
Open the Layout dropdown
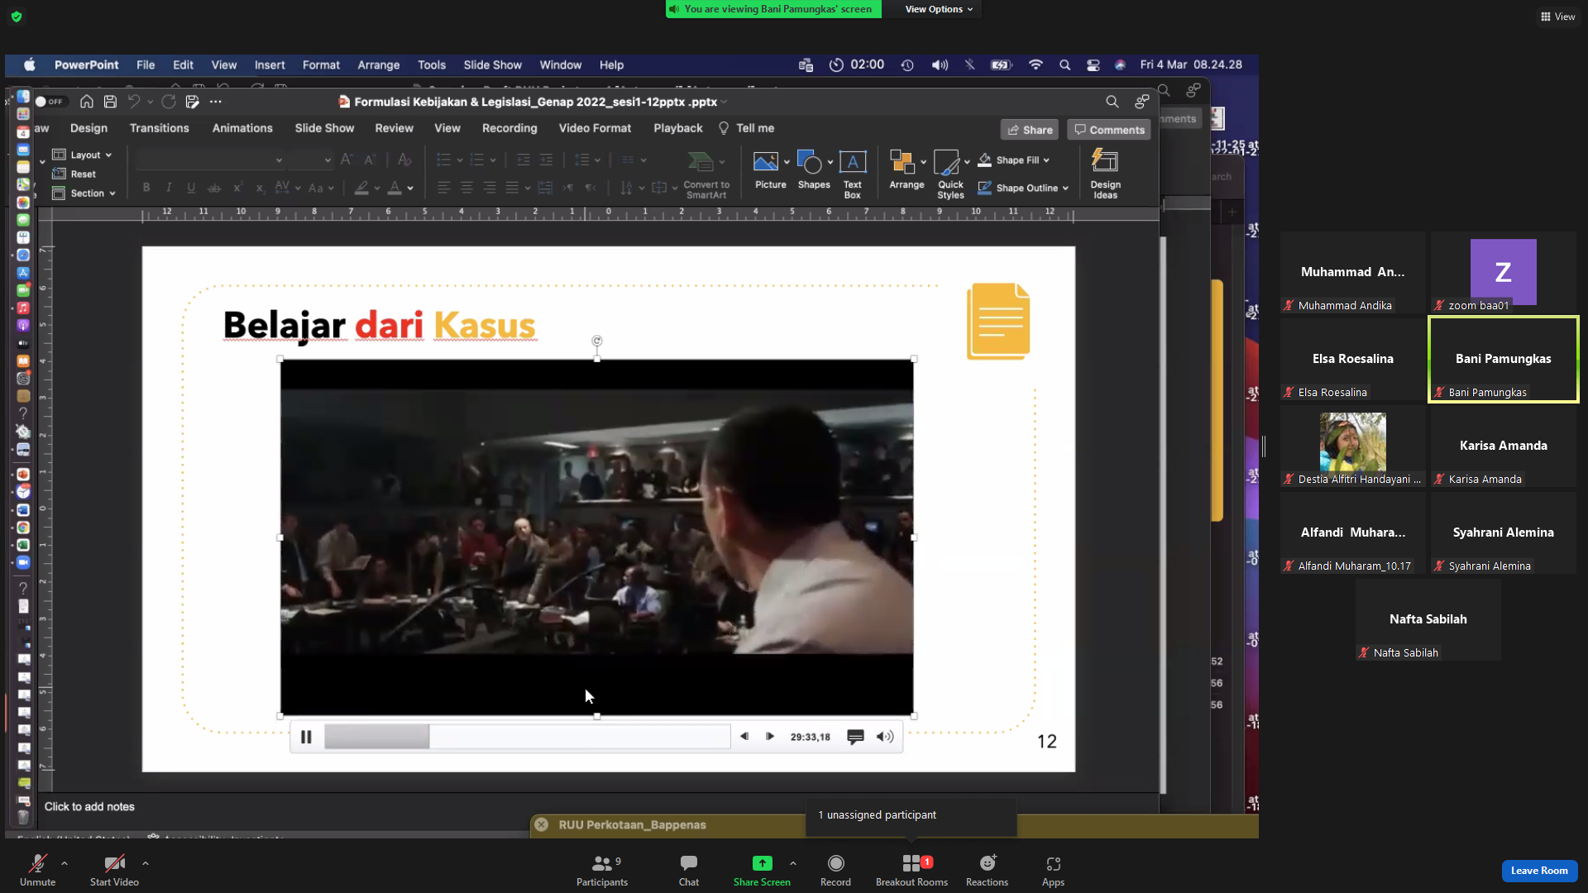(82, 155)
